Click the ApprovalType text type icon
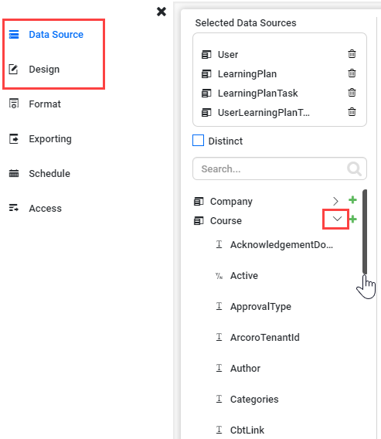The image size is (381, 439). (x=219, y=306)
